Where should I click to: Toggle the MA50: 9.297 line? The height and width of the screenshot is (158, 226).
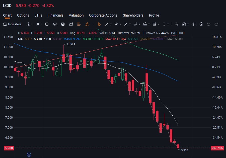click(x=72, y=39)
